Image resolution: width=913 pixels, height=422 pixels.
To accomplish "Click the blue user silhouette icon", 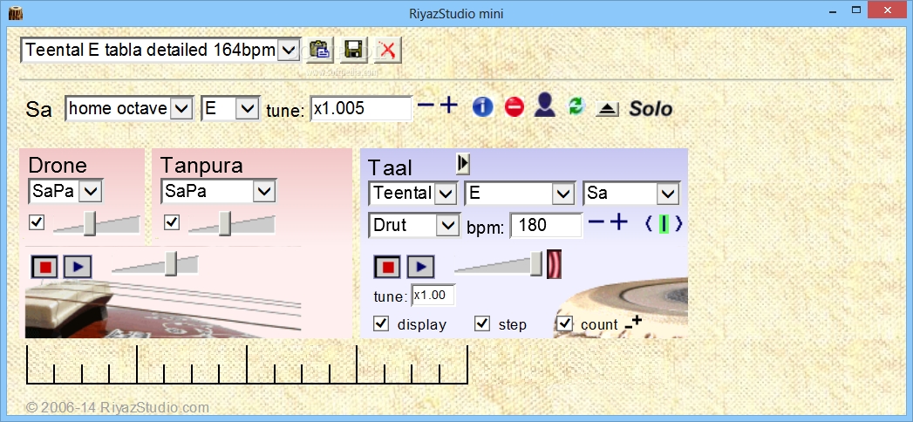I will pyautogui.click(x=544, y=105).
